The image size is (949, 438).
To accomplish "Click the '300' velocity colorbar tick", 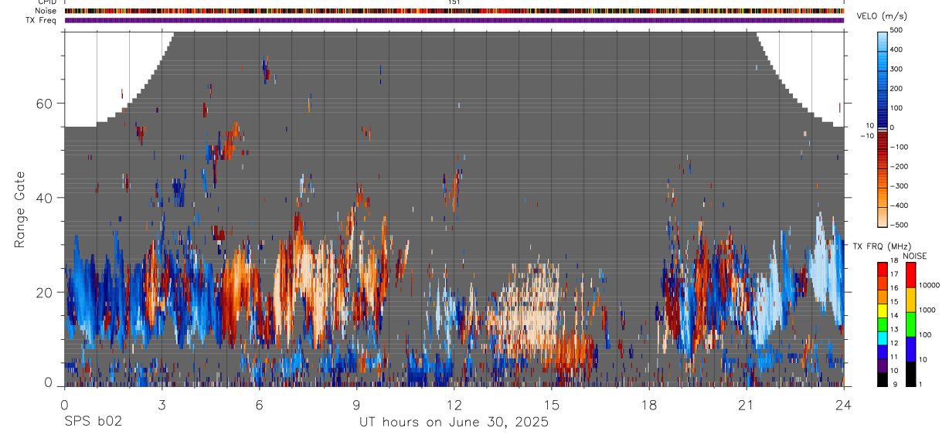I will click(897, 69).
